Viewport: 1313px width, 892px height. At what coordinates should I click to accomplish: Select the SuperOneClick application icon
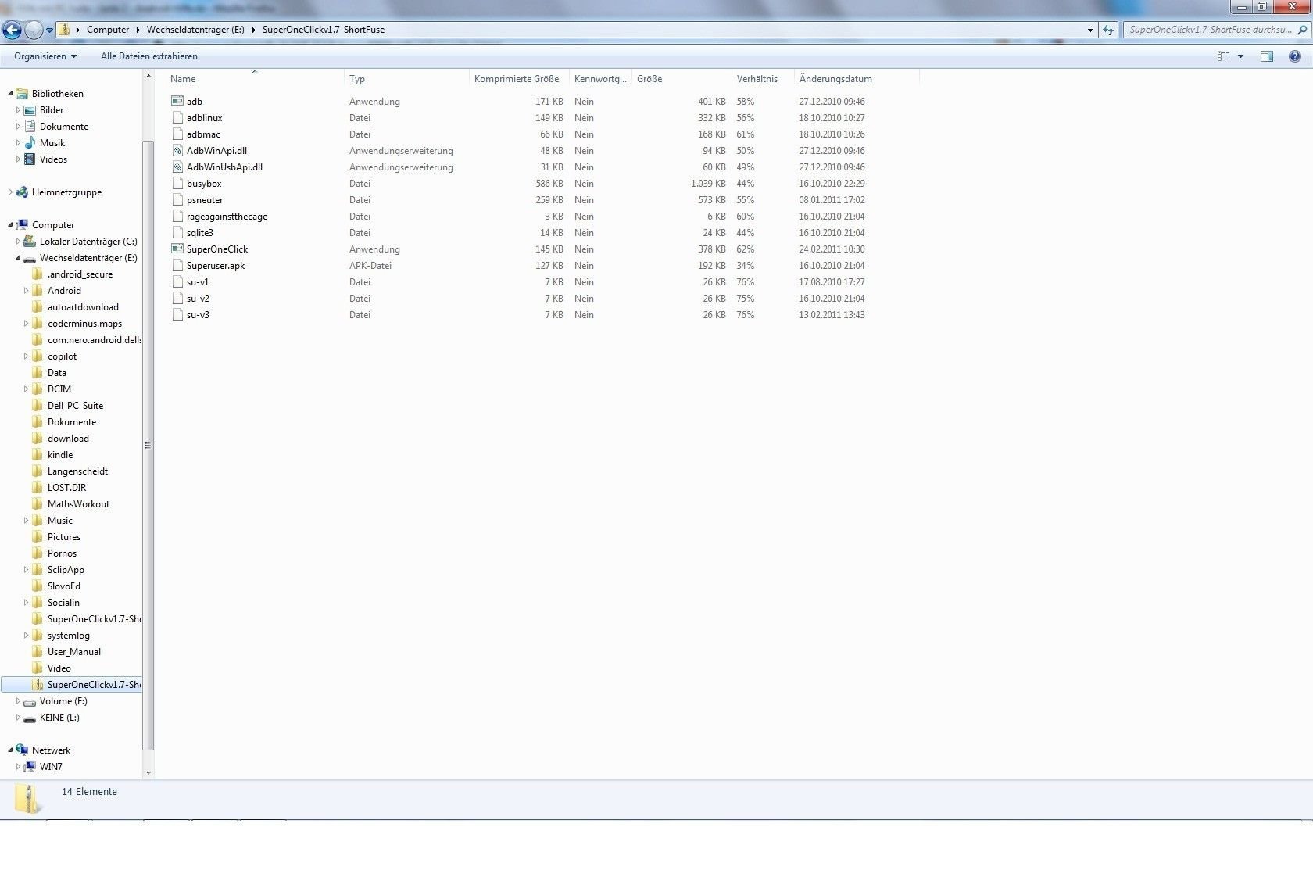coord(177,249)
